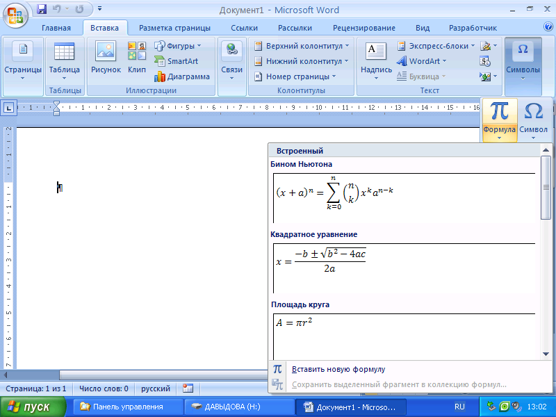Open the ДАВЫДОВА (H:) taskbar window

click(239, 407)
